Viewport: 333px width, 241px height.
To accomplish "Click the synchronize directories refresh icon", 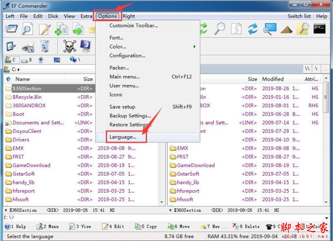I will (252, 29).
